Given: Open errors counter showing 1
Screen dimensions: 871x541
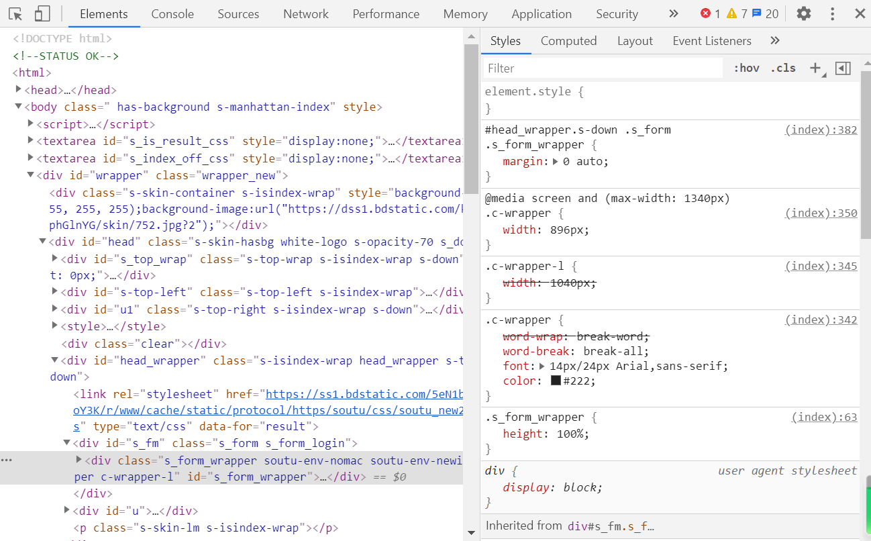Looking at the screenshot, I should 710,13.
